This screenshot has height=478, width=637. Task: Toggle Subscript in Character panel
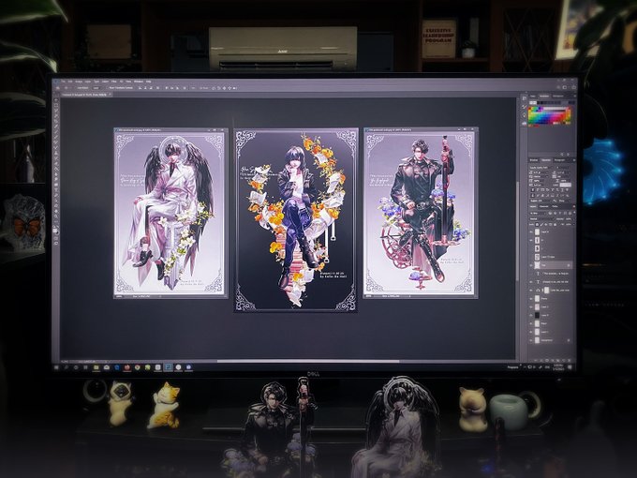[557, 190]
